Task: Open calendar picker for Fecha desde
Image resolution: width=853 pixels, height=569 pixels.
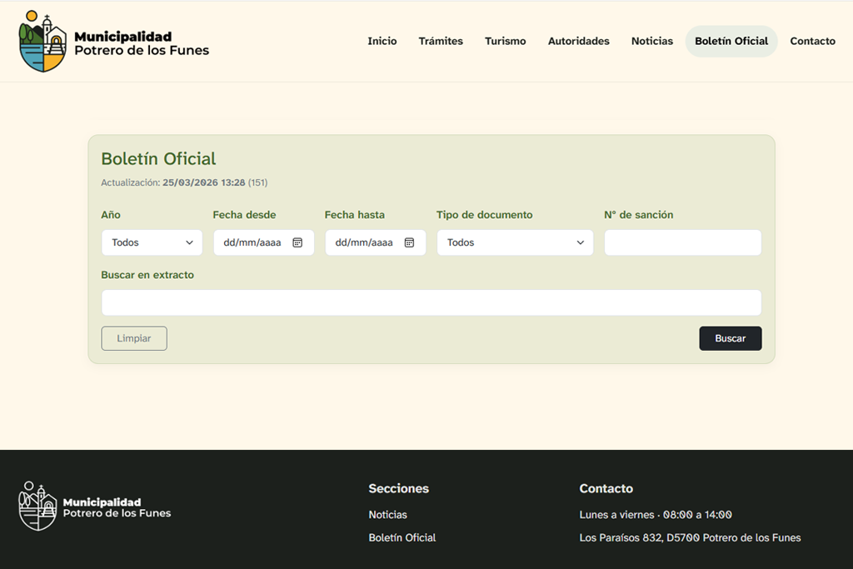Action: click(x=297, y=242)
